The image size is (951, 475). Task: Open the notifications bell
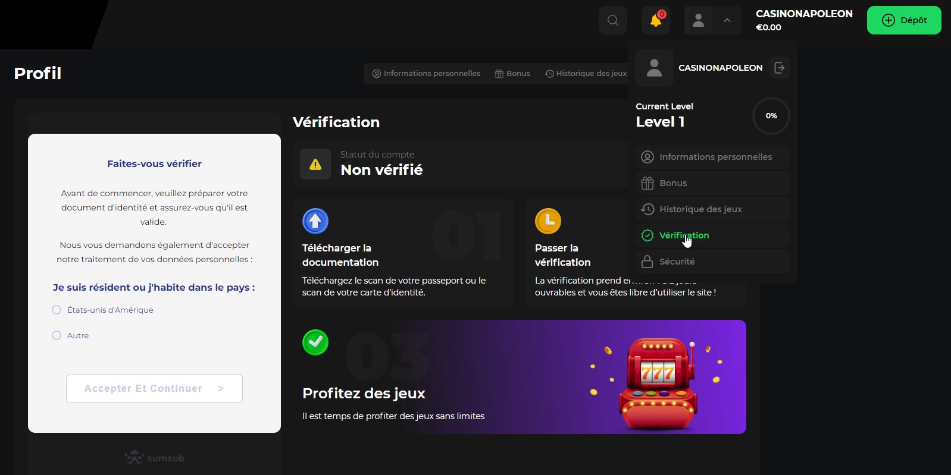656,20
